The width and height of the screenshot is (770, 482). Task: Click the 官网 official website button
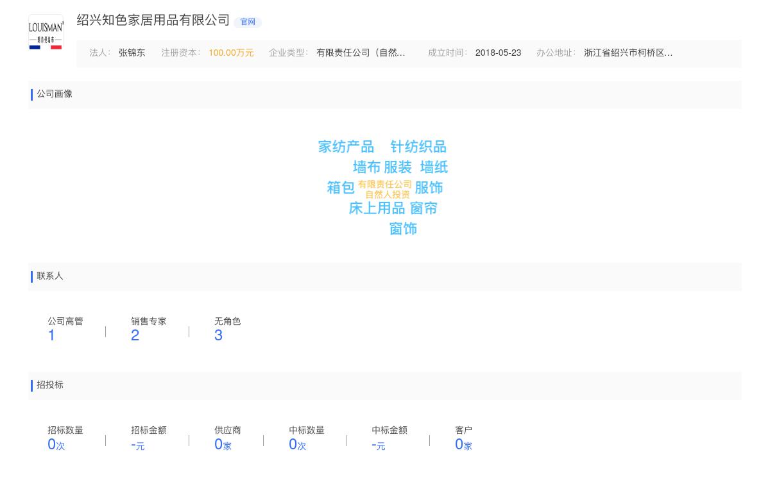point(248,22)
